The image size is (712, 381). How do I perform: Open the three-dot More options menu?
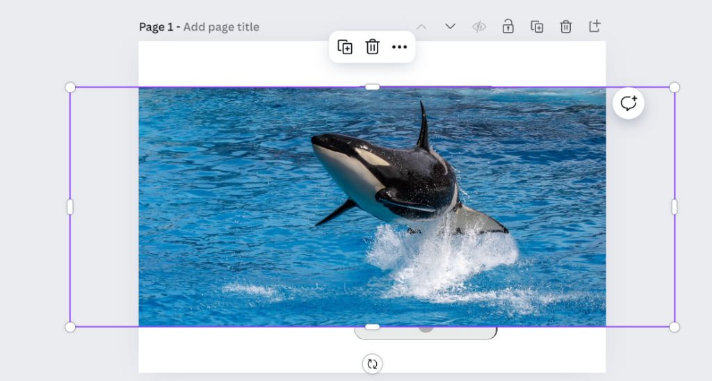399,47
